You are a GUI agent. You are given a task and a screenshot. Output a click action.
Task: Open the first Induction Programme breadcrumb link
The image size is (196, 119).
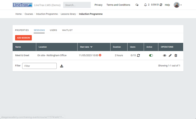pos(47,14)
